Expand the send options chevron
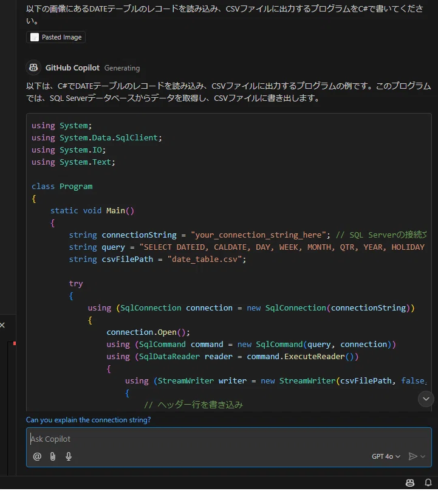The width and height of the screenshot is (438, 491). tap(423, 456)
